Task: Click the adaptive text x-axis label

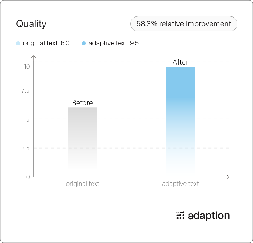Action: 180,184
